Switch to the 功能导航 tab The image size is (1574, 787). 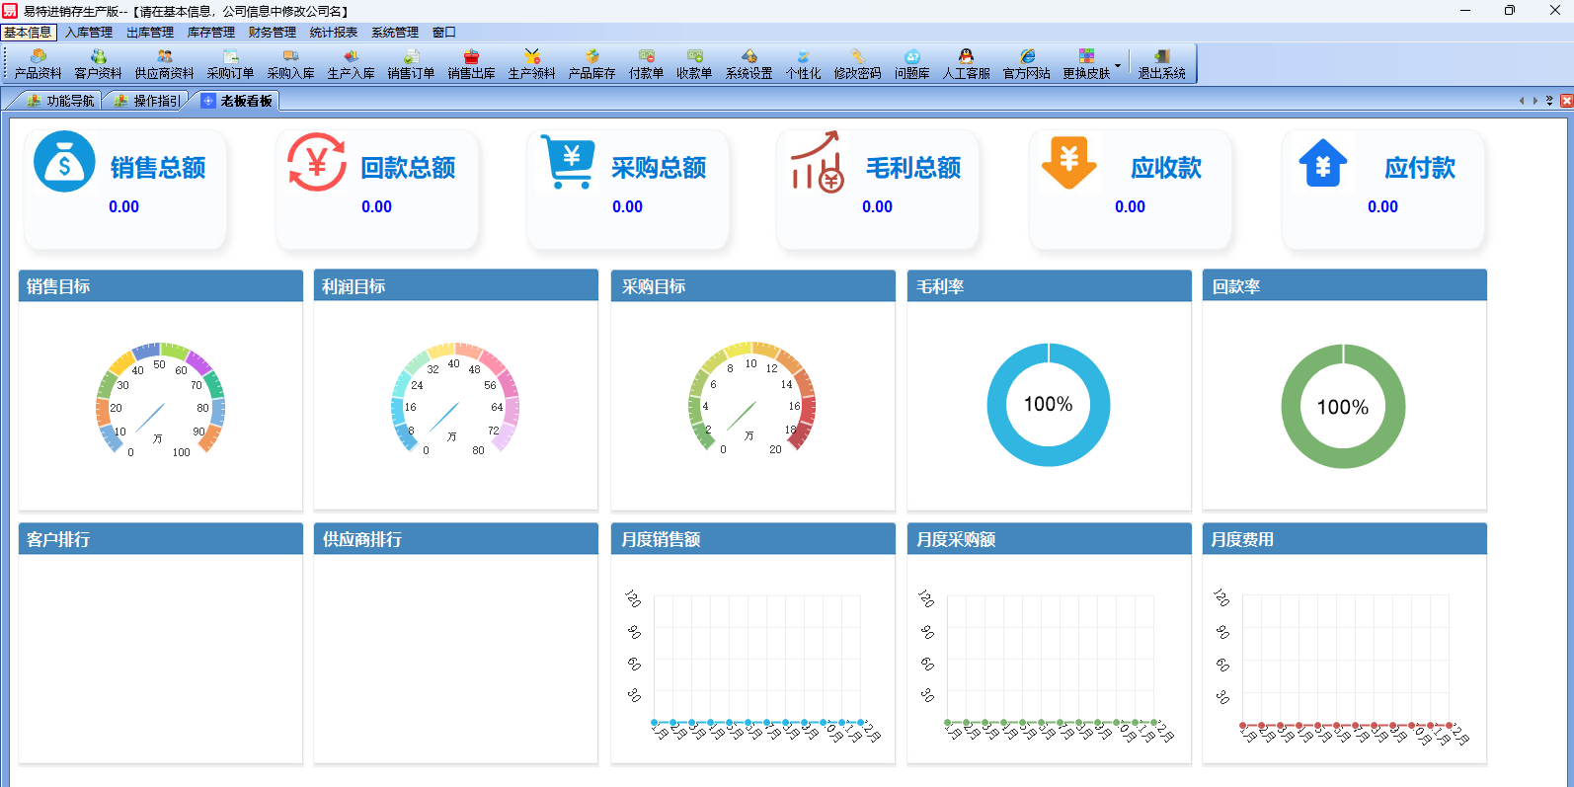[x=61, y=101]
